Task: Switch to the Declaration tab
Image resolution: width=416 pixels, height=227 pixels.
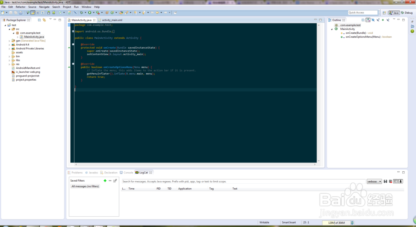Action: pyautogui.click(x=109, y=173)
